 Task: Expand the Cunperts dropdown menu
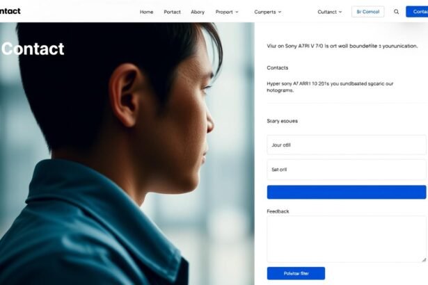tap(268, 12)
